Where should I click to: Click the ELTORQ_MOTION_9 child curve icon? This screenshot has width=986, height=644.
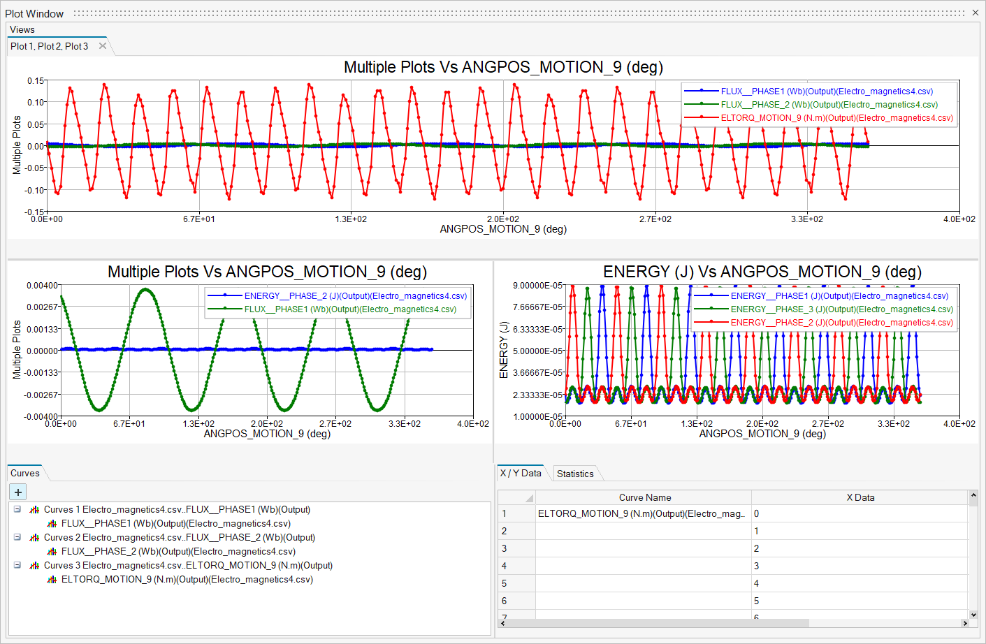52,580
